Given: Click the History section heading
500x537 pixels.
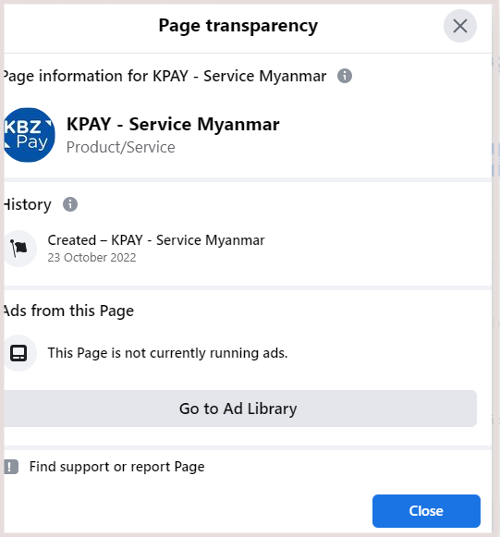Looking at the screenshot, I should point(28,205).
